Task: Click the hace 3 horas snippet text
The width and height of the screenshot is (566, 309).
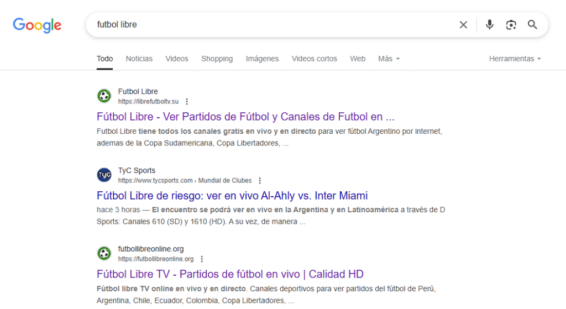Action: pos(118,210)
